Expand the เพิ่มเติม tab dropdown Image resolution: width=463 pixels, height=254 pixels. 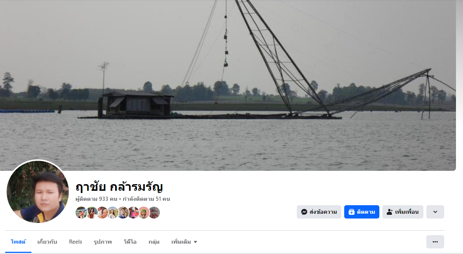point(184,242)
